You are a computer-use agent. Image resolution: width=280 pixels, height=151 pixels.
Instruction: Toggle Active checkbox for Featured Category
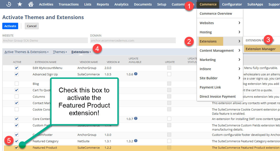click(17, 141)
